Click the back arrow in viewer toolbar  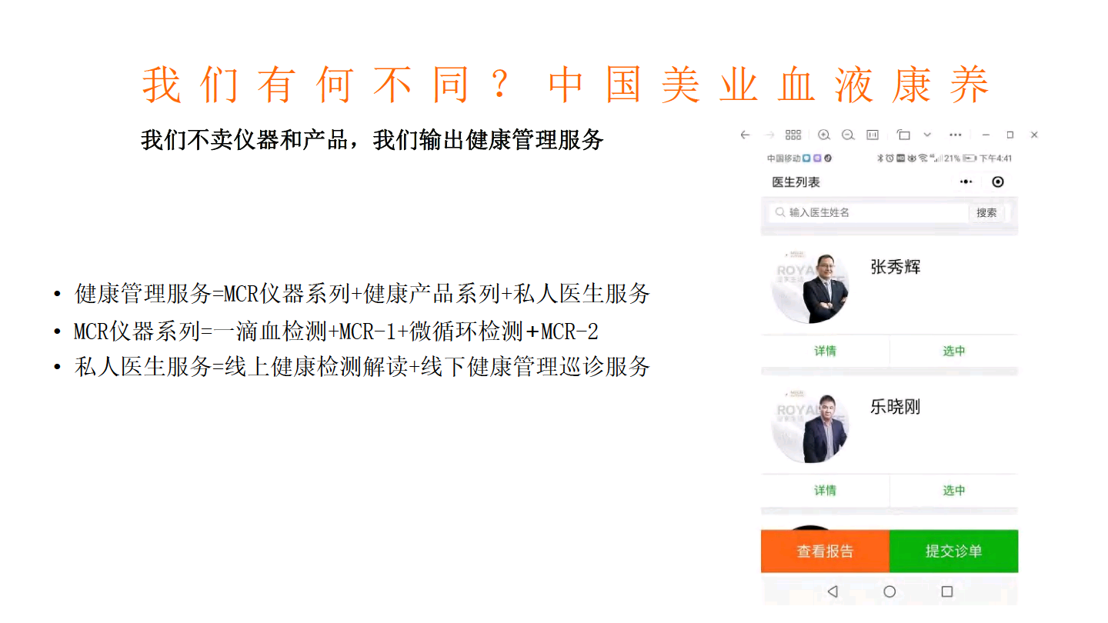pos(744,135)
